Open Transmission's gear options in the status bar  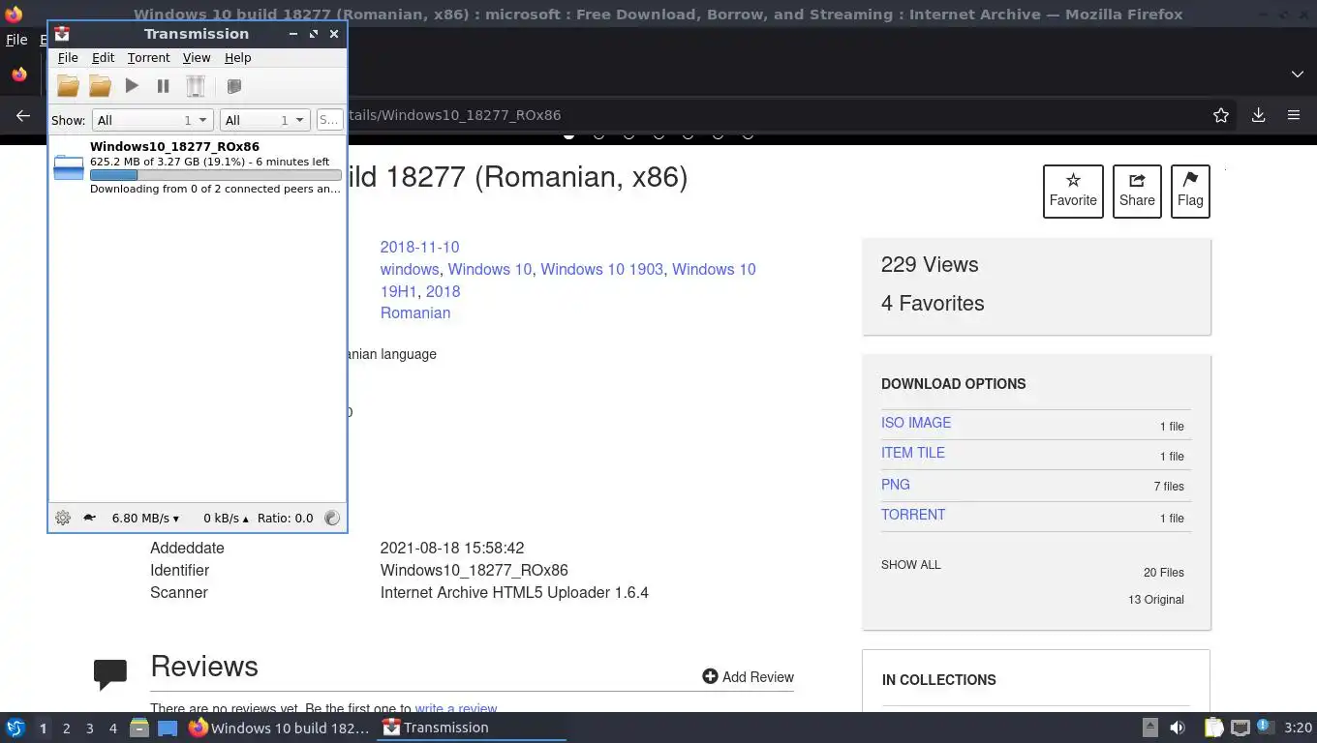(63, 518)
